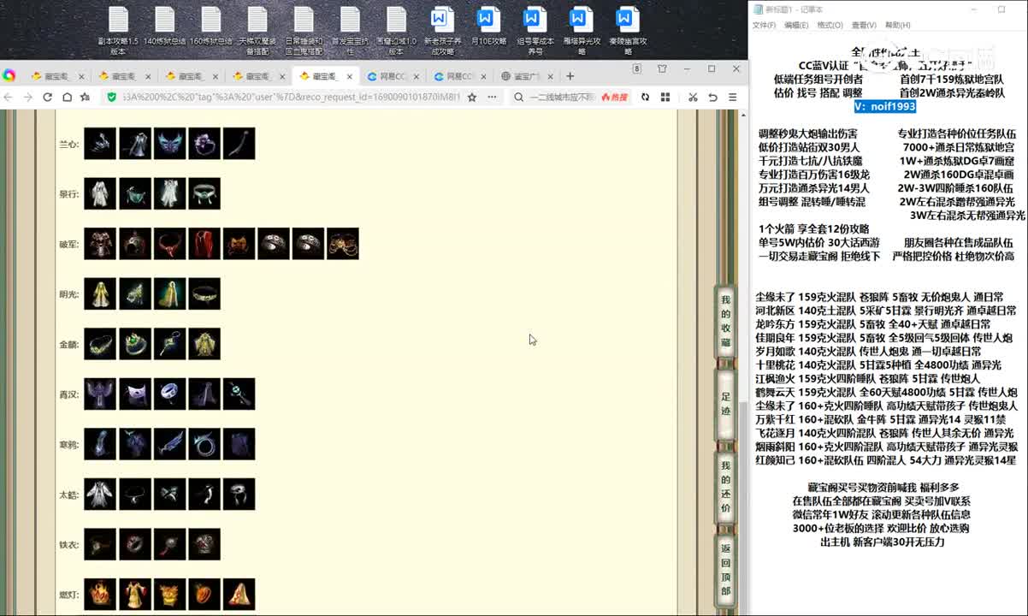The image size is (1028, 616).
Task: Select the 秦陵幽宫攻略 desktop document
Action: point(627,31)
